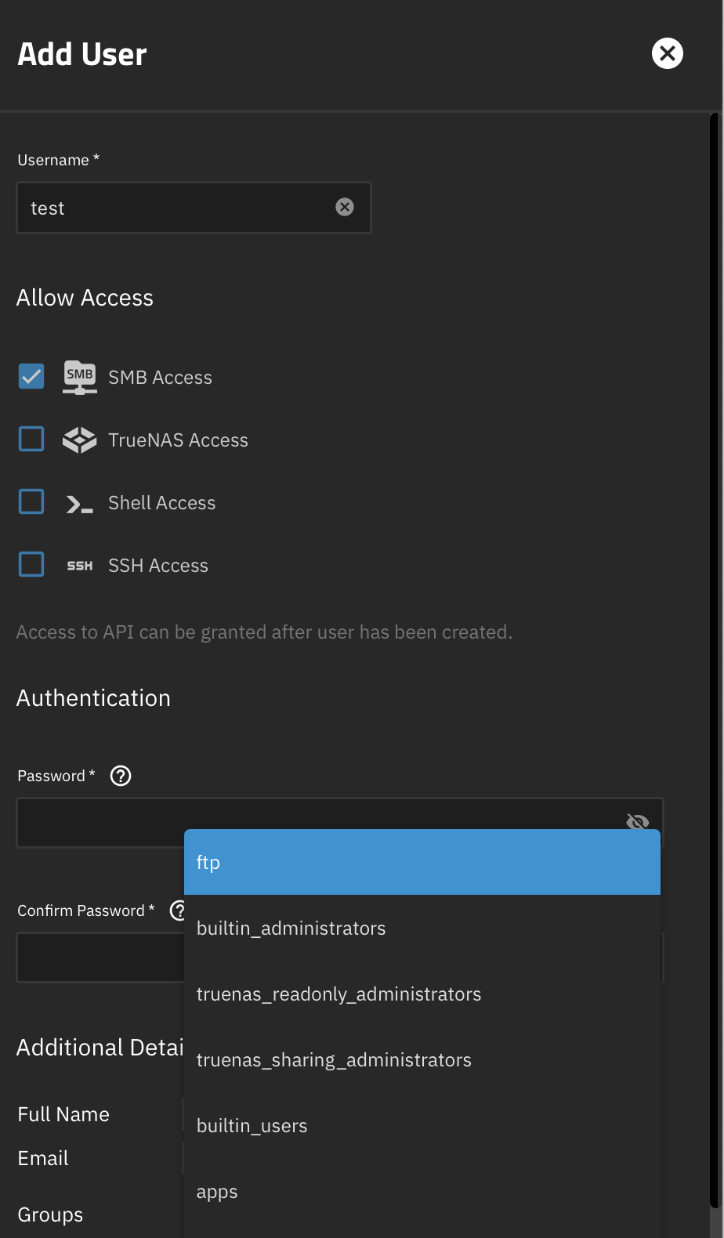Open Password help tooltip icon
This screenshot has height=1238, width=724.
pos(121,776)
